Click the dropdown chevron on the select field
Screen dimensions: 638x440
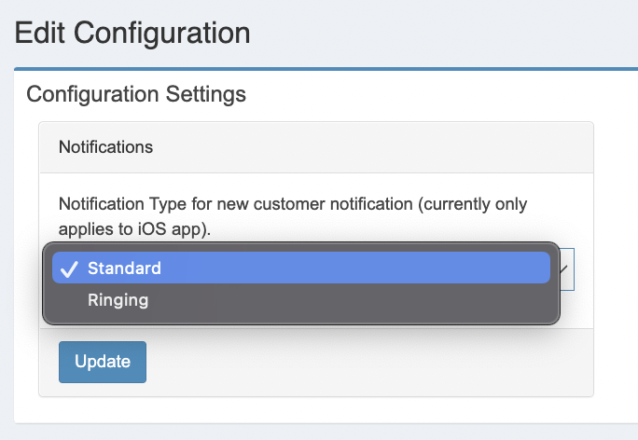564,269
